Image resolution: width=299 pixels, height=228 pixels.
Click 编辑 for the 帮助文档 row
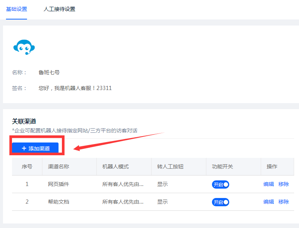[269, 202]
